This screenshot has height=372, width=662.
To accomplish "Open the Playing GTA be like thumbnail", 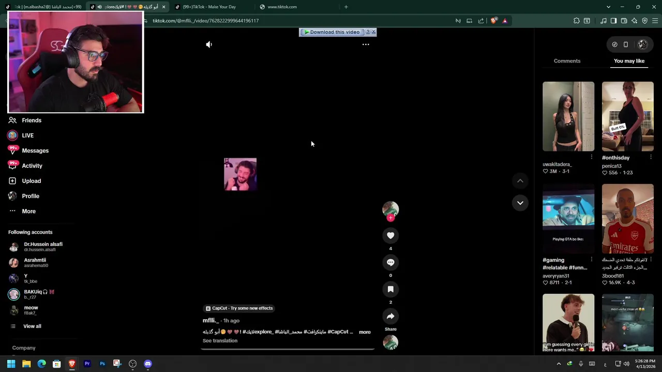I will [x=568, y=219].
